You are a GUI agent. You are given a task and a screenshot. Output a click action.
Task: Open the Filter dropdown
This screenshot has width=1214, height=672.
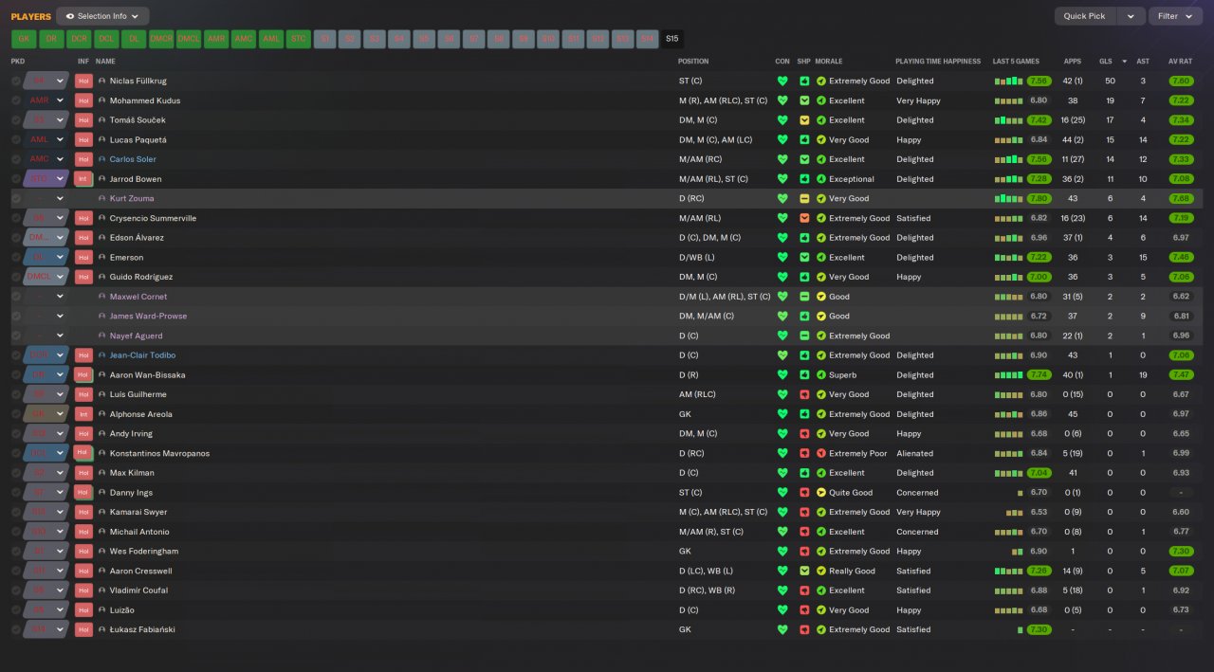(x=1175, y=16)
